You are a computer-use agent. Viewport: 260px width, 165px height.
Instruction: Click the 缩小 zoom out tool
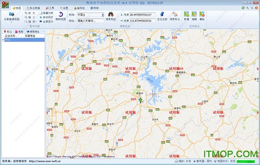(30, 17)
